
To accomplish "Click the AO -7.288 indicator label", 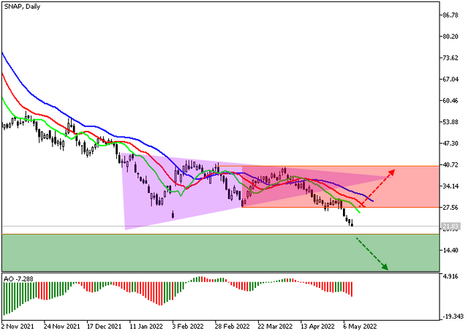I will [x=18, y=279].
